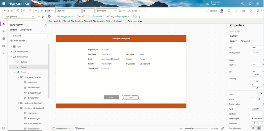Run the App checker stethoscope icon
The image size is (264, 131).
[x=236, y=11]
